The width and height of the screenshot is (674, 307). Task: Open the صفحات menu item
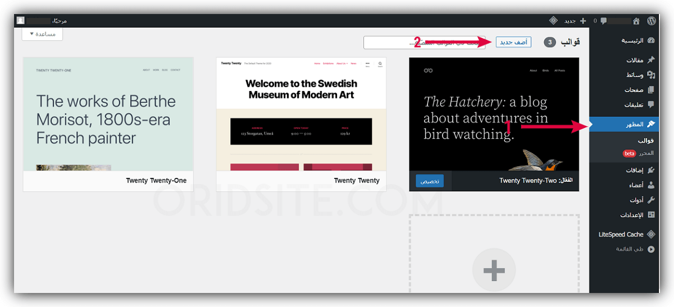625,90
